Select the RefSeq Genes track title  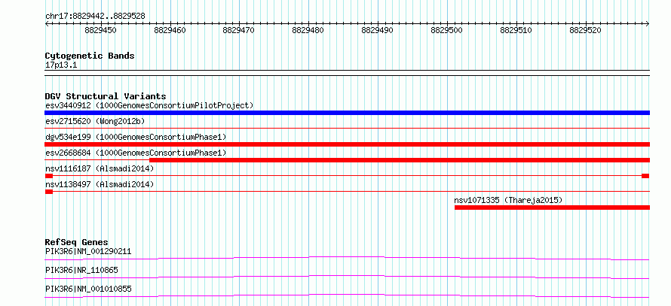[77, 242]
